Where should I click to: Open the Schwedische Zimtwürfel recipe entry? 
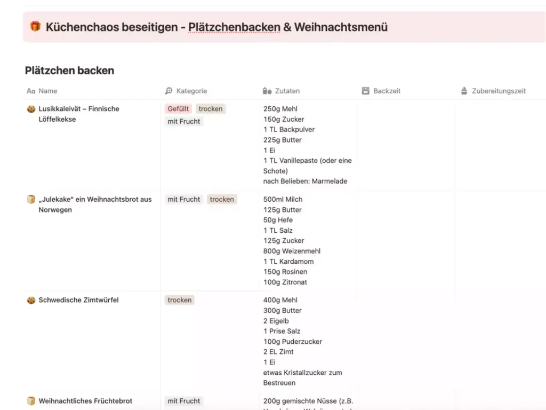[78, 300]
